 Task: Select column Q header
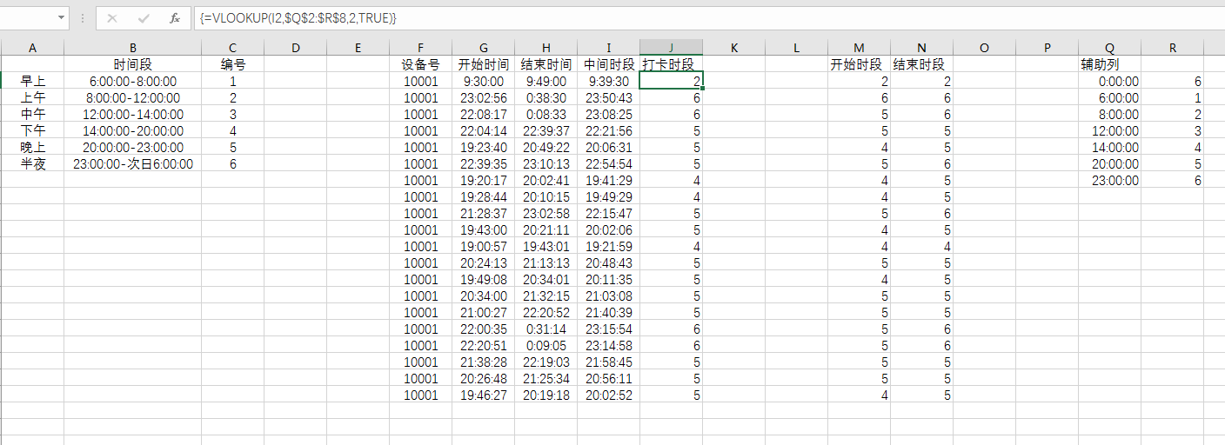point(1109,48)
